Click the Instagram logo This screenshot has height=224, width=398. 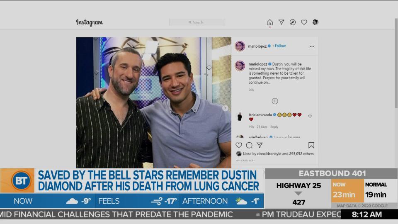[x=90, y=22]
